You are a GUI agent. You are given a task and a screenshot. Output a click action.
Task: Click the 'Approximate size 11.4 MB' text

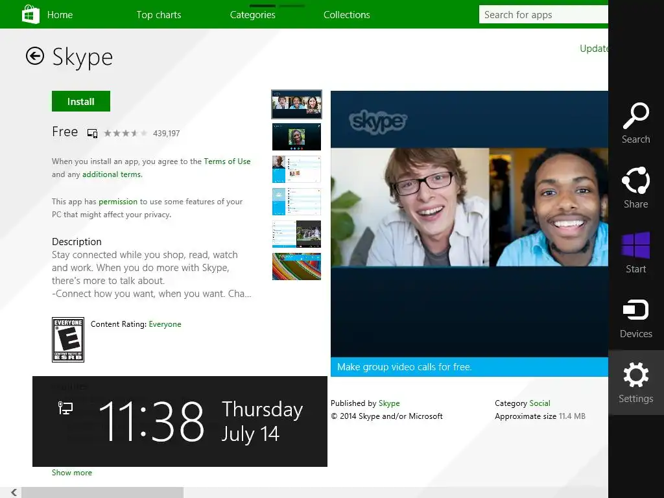coord(540,416)
